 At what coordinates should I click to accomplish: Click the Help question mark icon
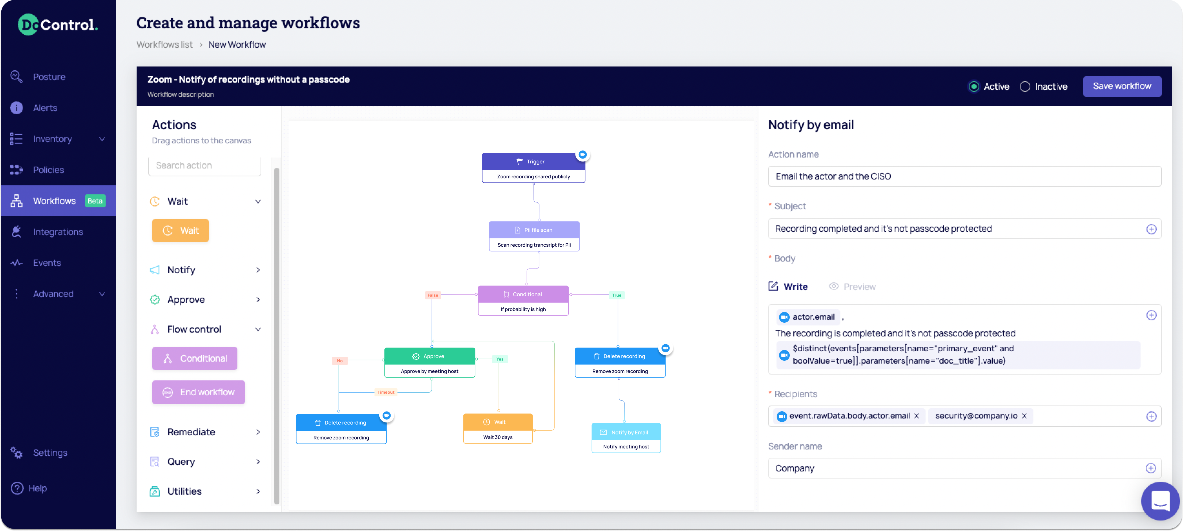tap(17, 488)
